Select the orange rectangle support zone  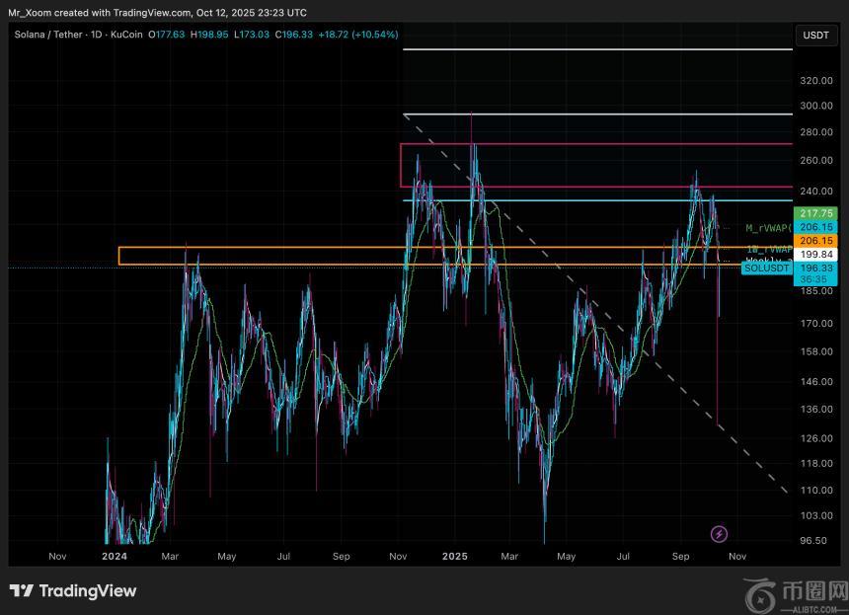296,248
